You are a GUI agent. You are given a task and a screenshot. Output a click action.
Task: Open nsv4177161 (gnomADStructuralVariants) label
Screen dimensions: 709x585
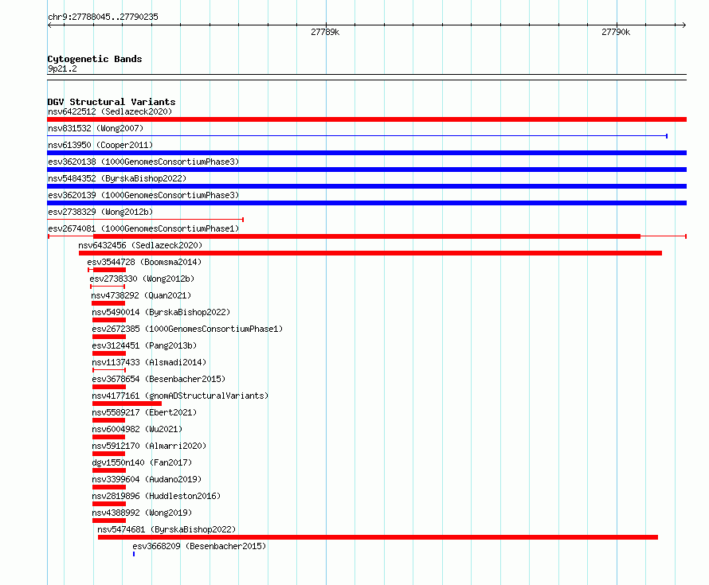(x=180, y=396)
